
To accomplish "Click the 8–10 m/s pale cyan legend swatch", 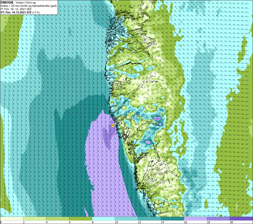I will [103, 218].
